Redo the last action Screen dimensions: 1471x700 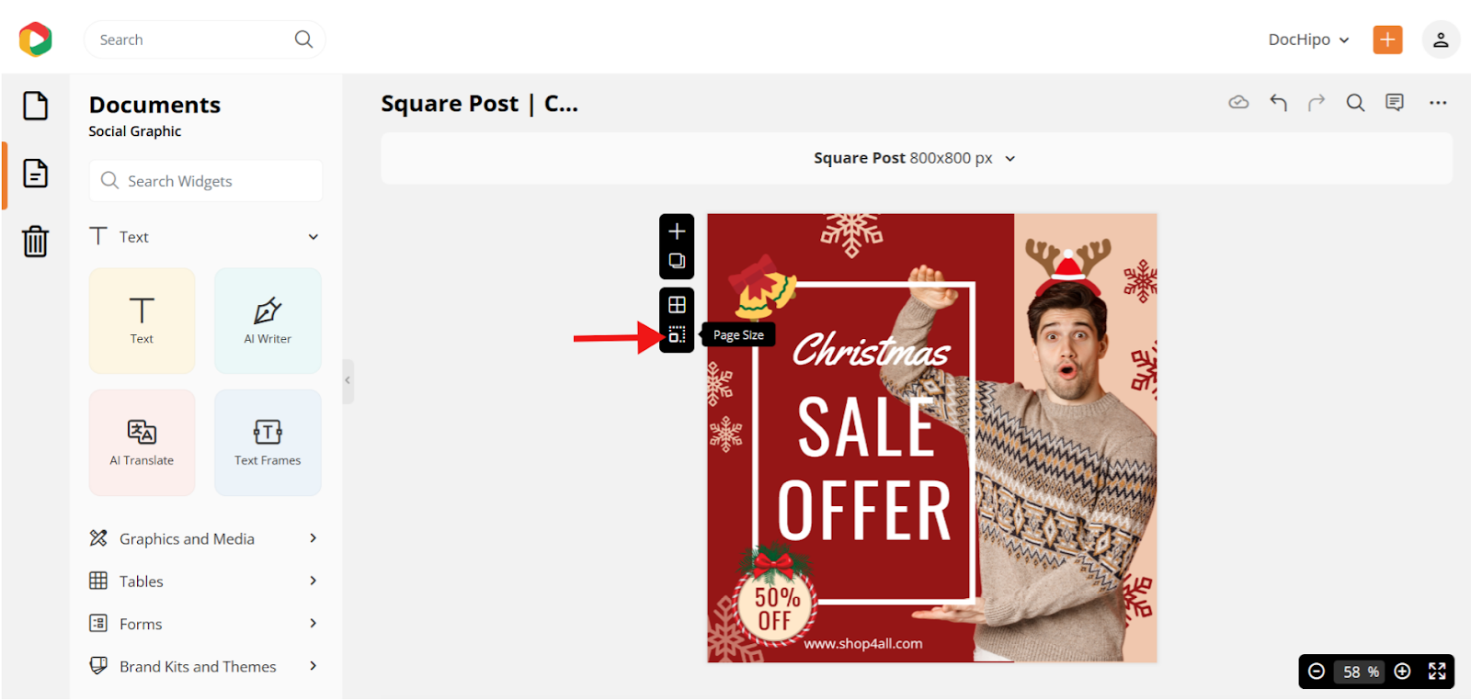click(1317, 103)
